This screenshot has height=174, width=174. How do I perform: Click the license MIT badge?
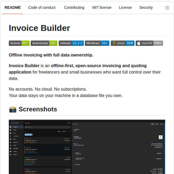(19, 43)
